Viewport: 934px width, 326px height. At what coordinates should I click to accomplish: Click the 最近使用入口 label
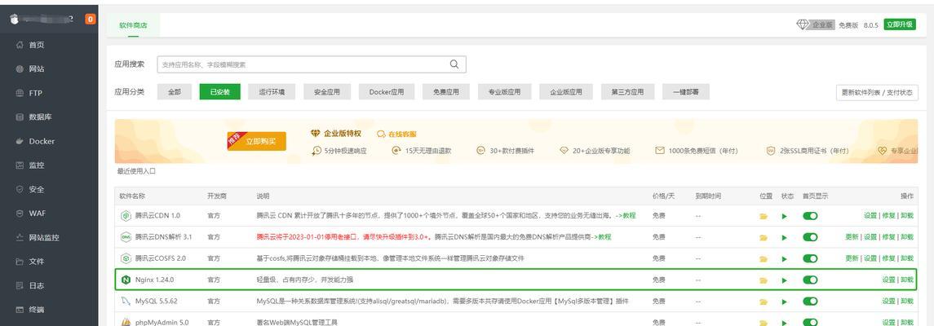[136, 171]
